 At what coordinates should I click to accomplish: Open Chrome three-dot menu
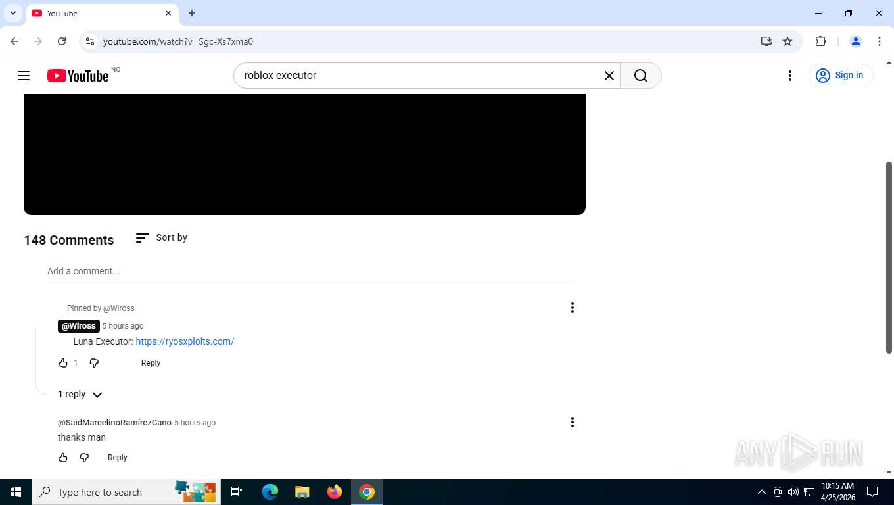[x=880, y=41]
